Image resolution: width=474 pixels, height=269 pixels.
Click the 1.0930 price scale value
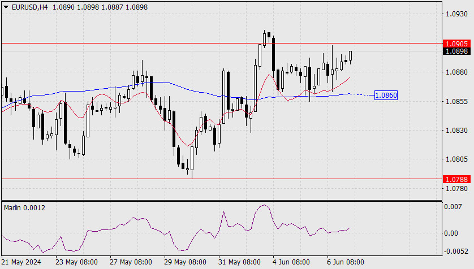pyautogui.click(x=456, y=14)
